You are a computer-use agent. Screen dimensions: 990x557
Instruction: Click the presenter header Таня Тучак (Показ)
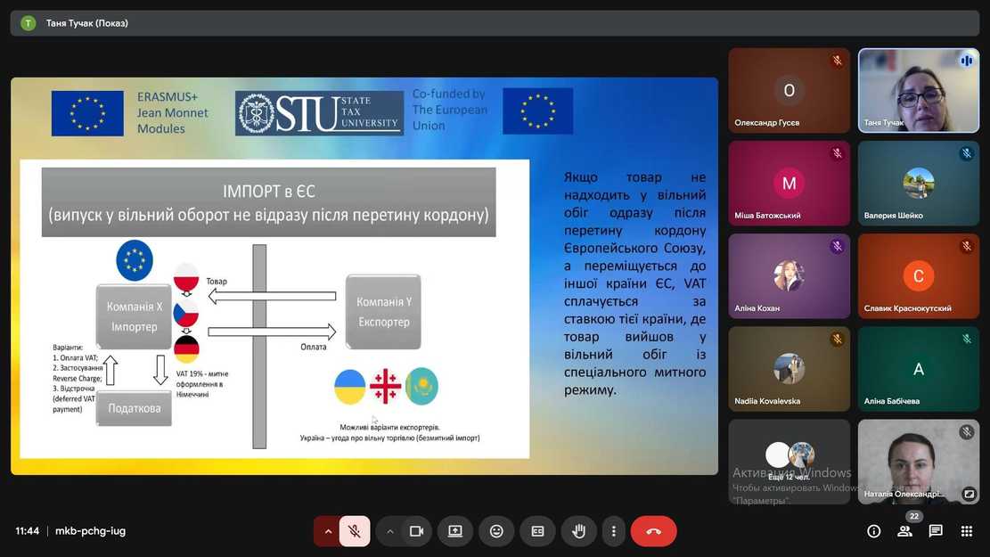(x=87, y=23)
